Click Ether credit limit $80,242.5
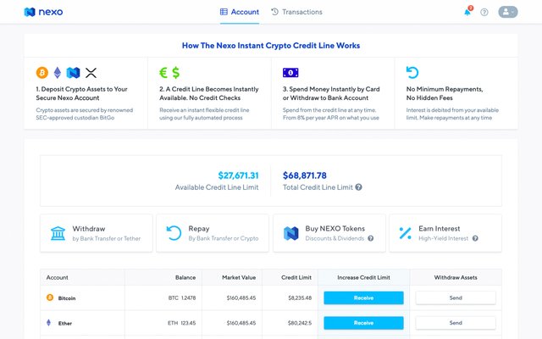 click(x=300, y=323)
